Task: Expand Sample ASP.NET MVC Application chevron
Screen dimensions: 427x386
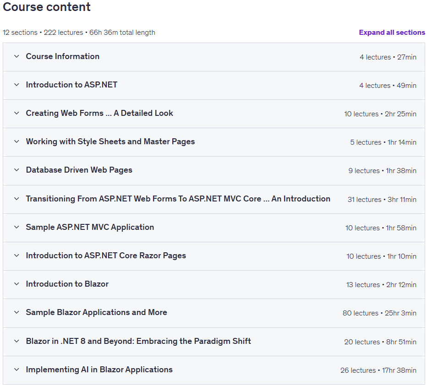Action: pos(16,227)
